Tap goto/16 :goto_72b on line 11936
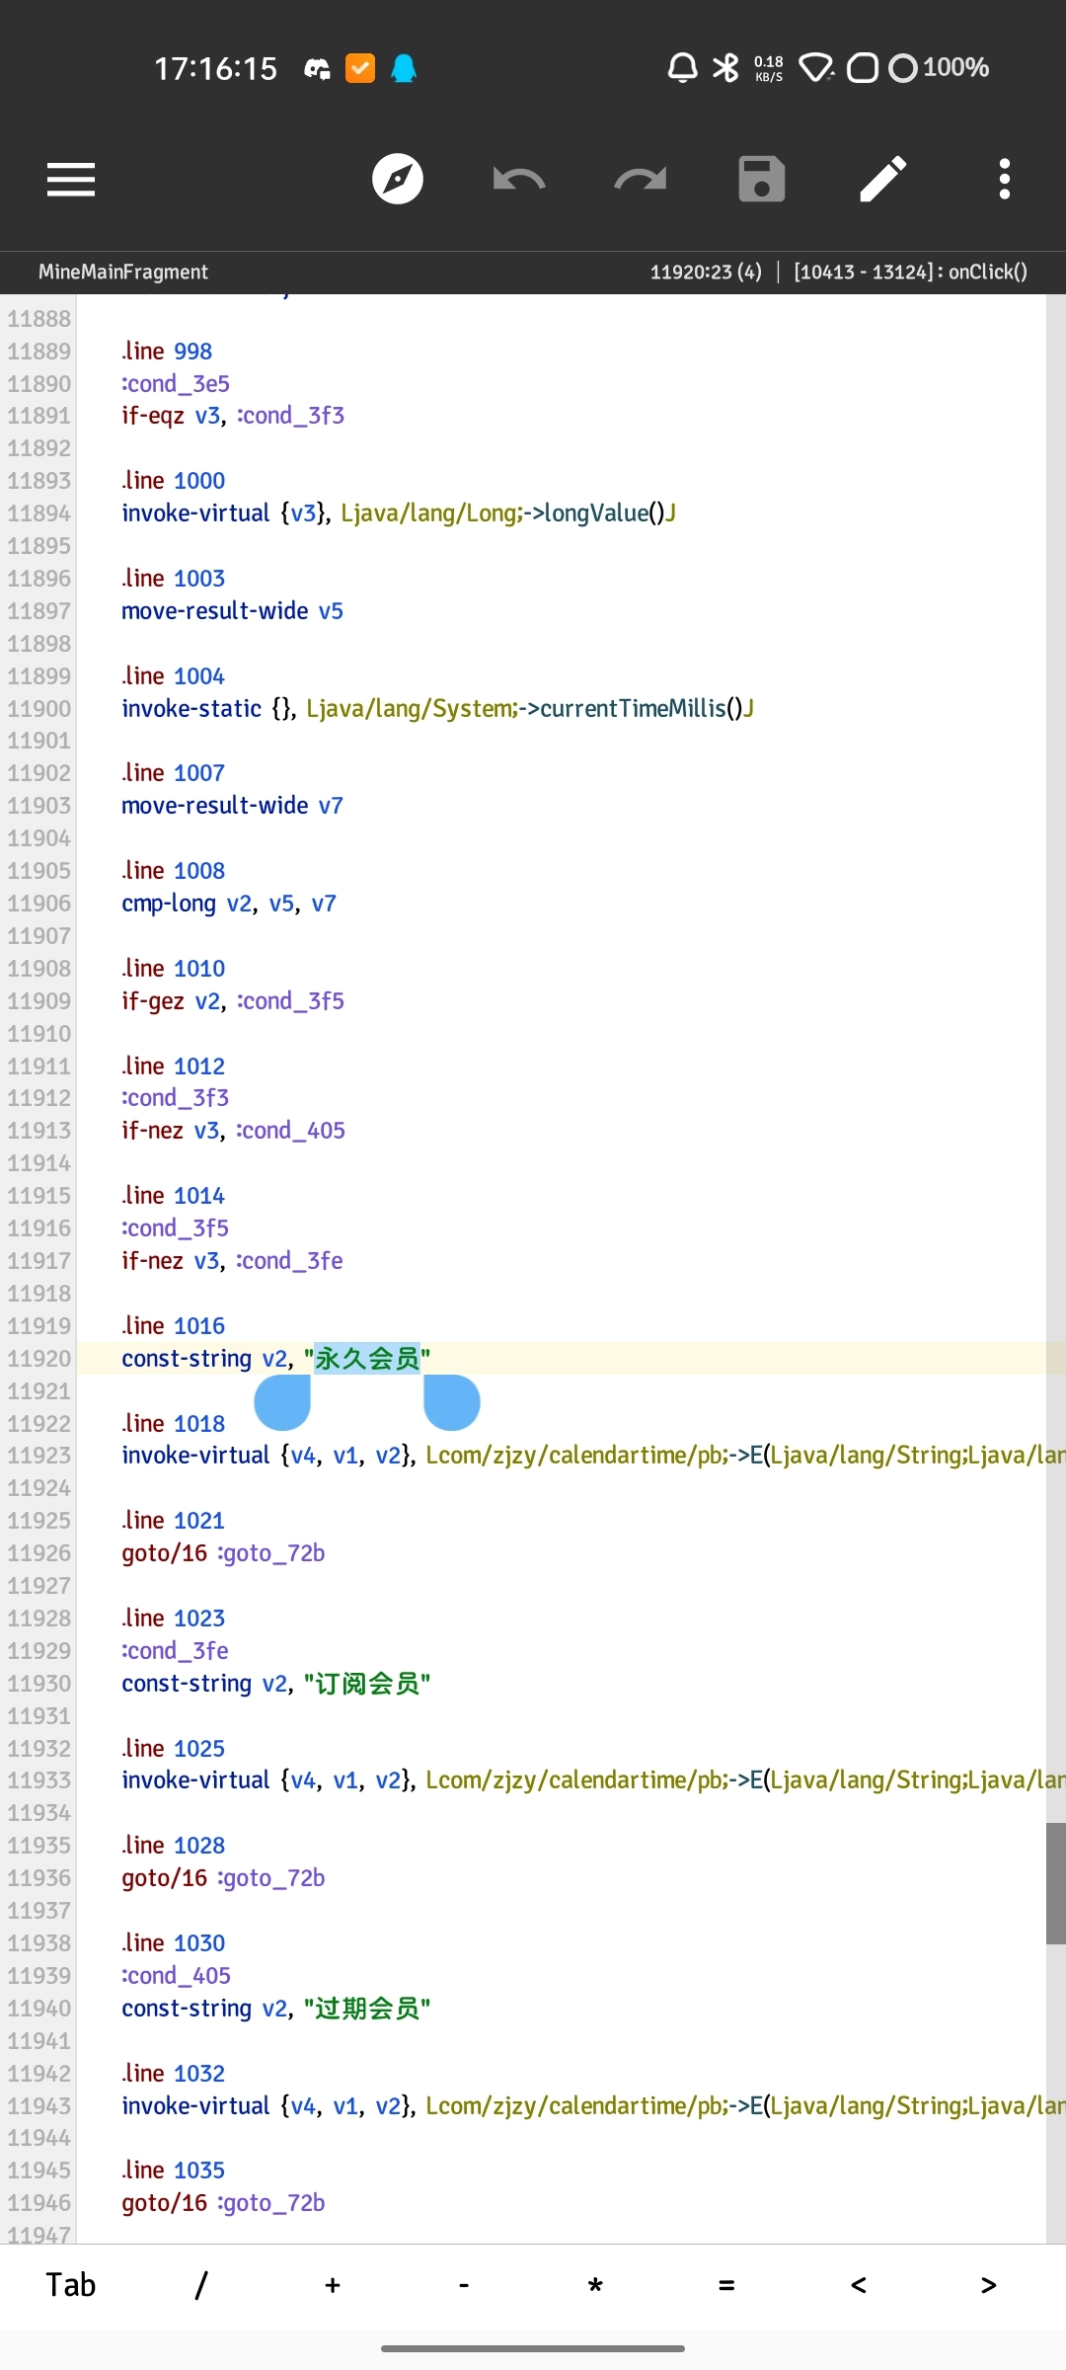Viewport: 1066px width, 2370px height. pos(223,1878)
